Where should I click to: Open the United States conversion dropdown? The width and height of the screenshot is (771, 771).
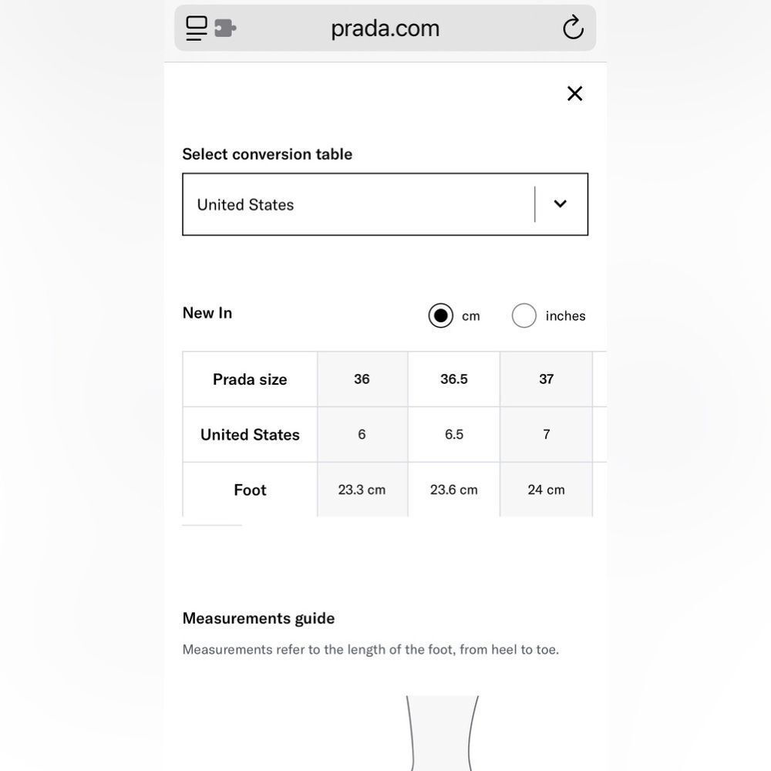(385, 204)
